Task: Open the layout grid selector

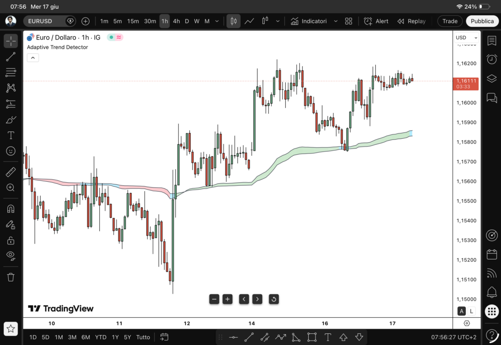Action: [348, 21]
